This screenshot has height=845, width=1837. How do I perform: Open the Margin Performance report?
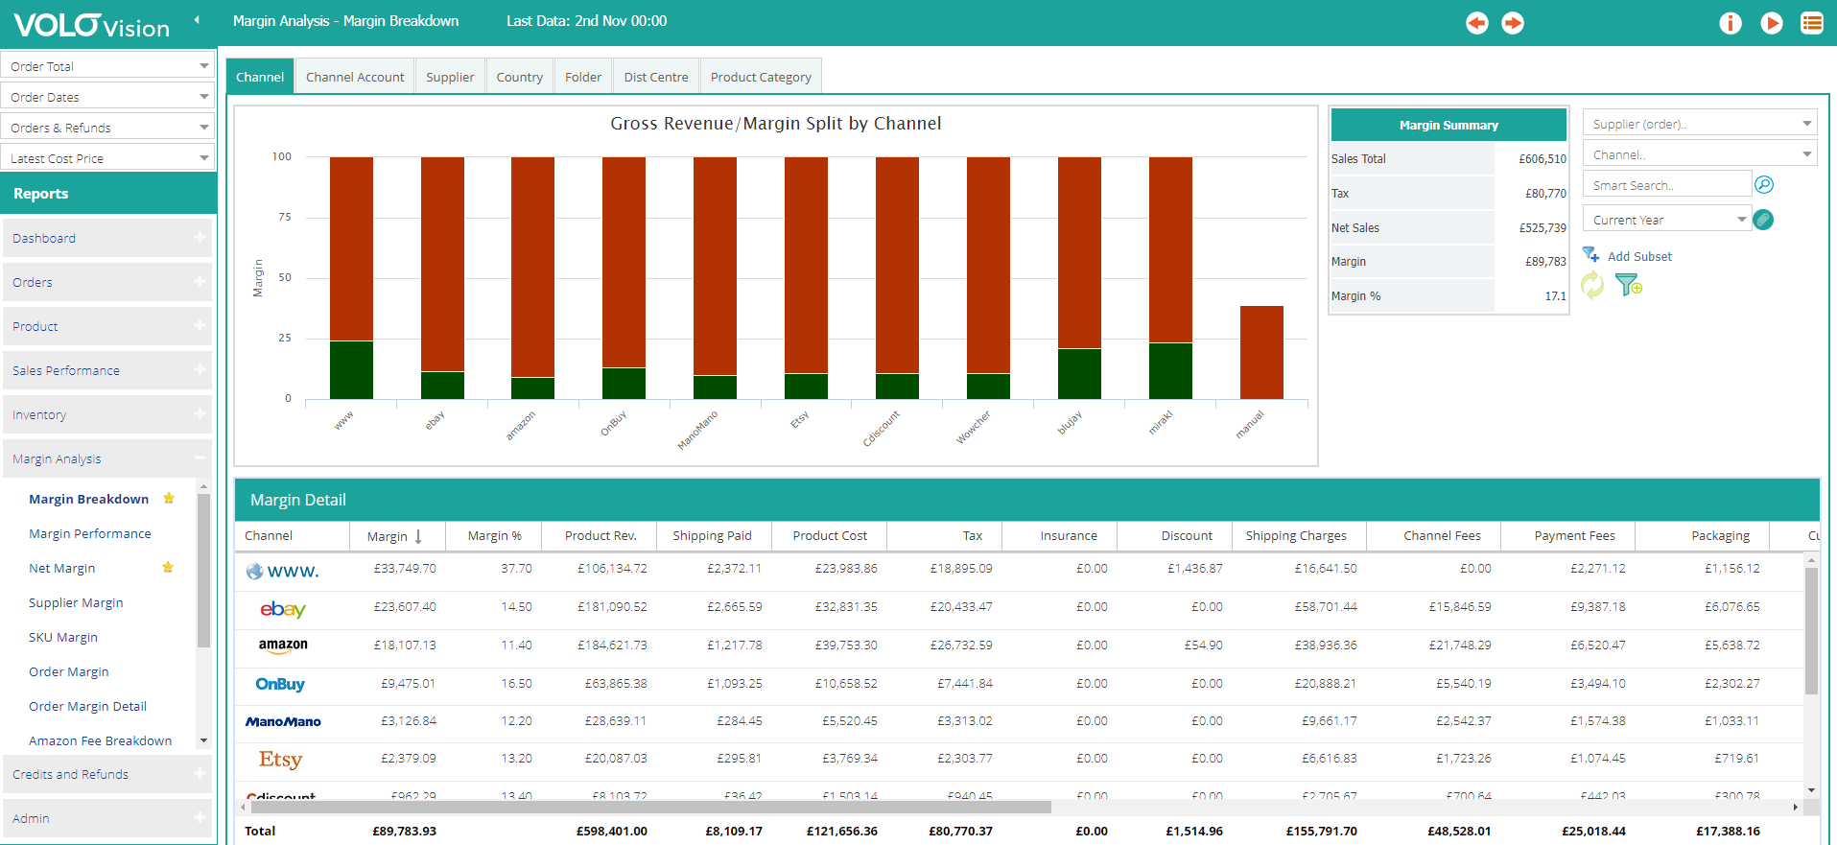pyautogui.click(x=90, y=533)
